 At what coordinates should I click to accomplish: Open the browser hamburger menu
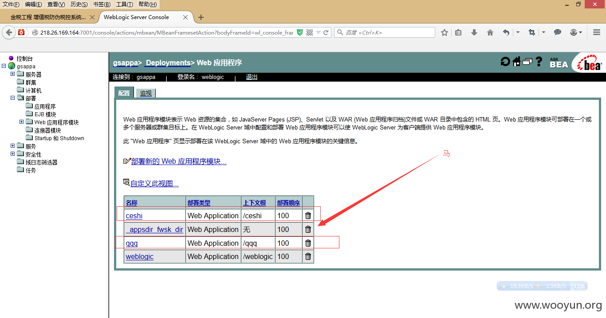pyautogui.click(x=597, y=32)
